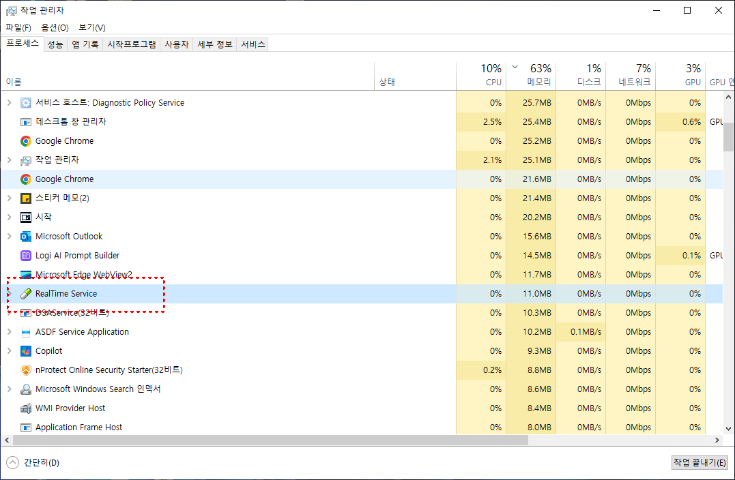
Task: Click the 0.6% GPU cell
Action: [680, 122]
